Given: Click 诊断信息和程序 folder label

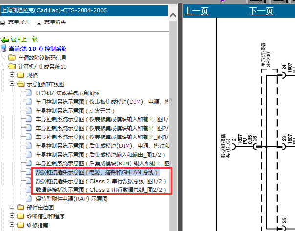Looking at the screenshot, I should 45,216.
